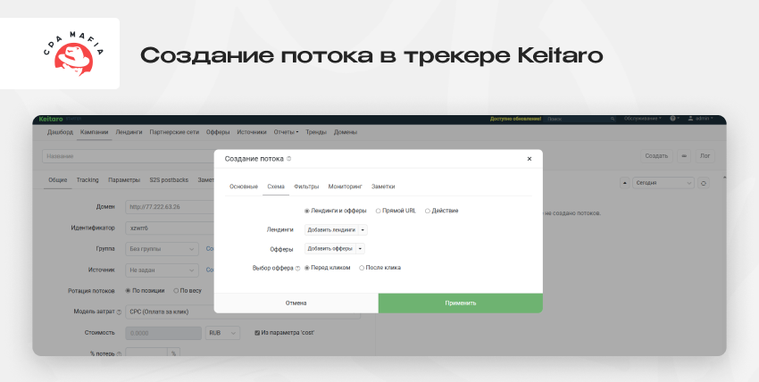Open Тренды navigation item

(x=316, y=132)
